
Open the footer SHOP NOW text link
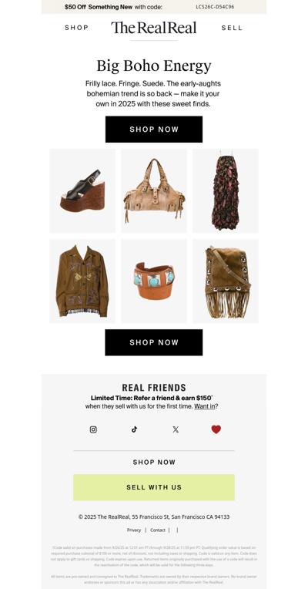tap(154, 463)
